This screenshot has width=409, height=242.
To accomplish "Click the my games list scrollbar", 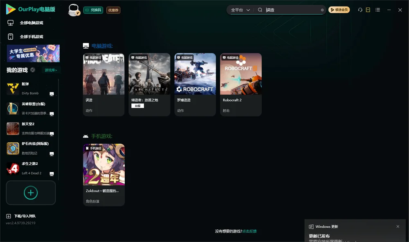I will [x=58, y=129].
